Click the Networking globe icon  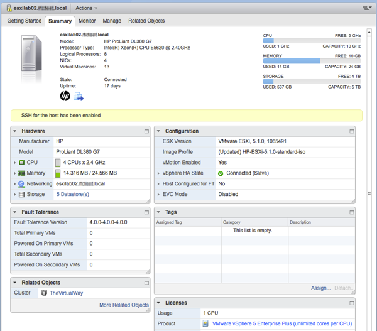[x=21, y=184]
